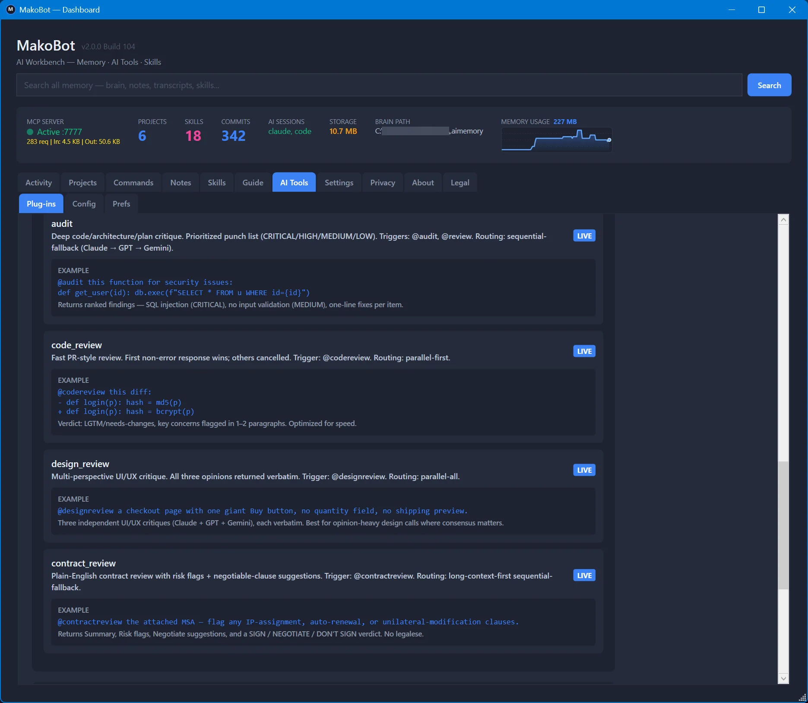Image resolution: width=808 pixels, height=703 pixels.
Task: Click the Skills count '18'
Action: [x=193, y=136]
